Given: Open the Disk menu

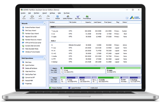Looking at the screenshot, I should pyautogui.click(x=30, y=13).
